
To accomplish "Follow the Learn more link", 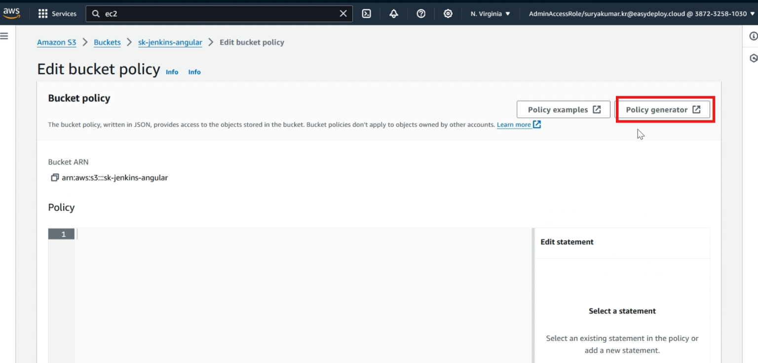I will [x=515, y=124].
